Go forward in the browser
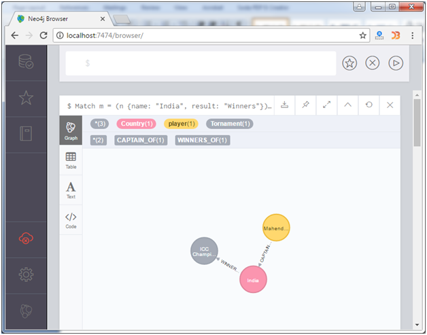Image resolution: width=427 pixels, height=335 pixels. click(29, 35)
